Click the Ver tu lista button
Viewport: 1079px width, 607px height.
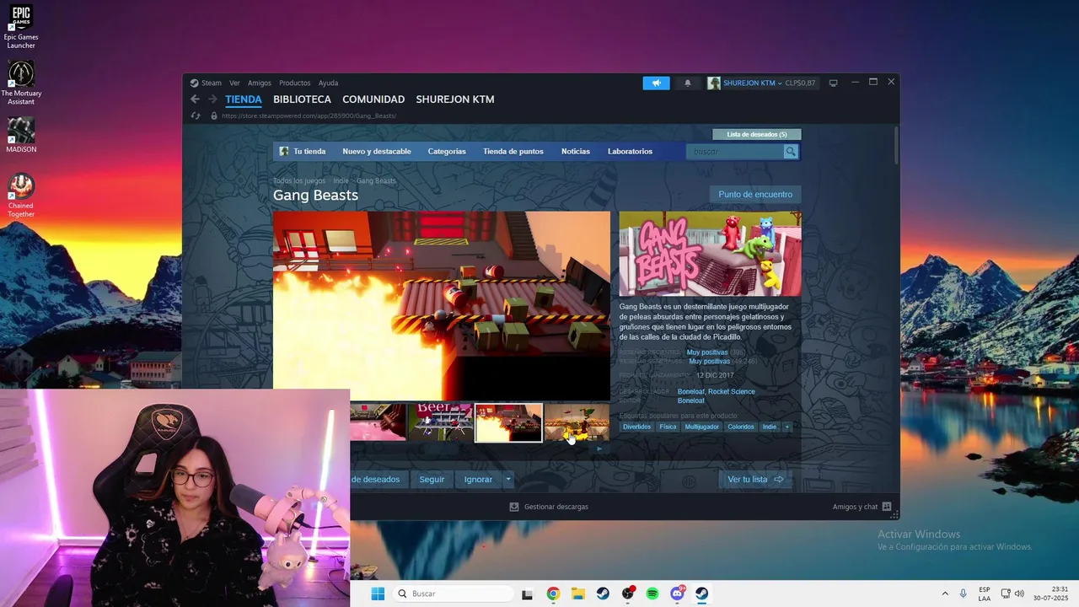(x=755, y=480)
